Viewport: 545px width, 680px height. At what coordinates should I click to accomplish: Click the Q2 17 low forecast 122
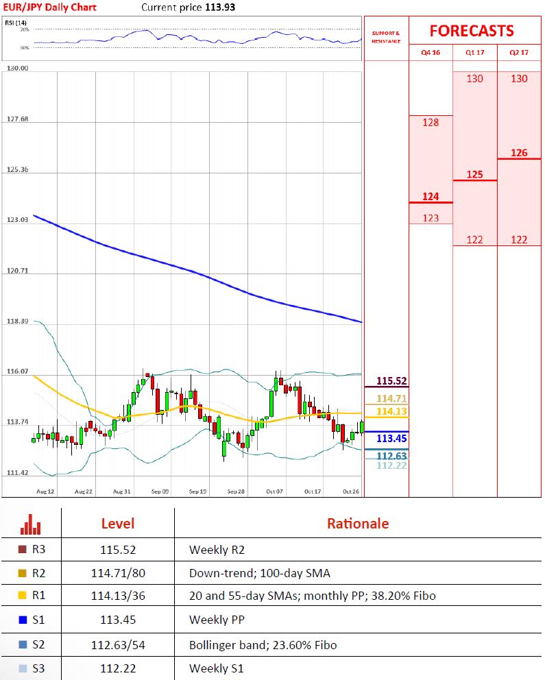pos(519,240)
